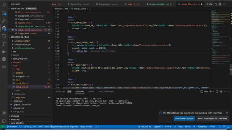Open simple.proof.bin in the file tree

pos(22,41)
